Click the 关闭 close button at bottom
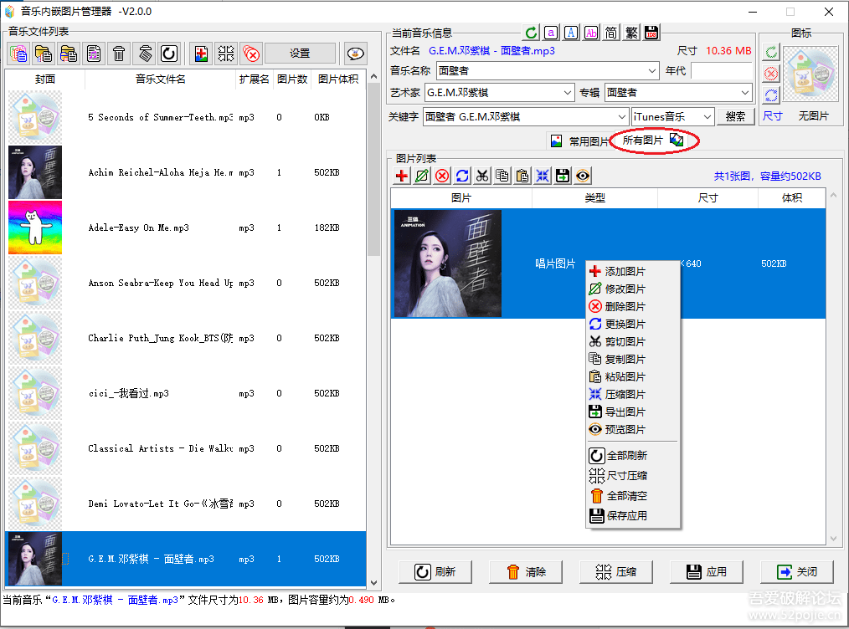Viewport: 849px width, 629px height. (797, 571)
